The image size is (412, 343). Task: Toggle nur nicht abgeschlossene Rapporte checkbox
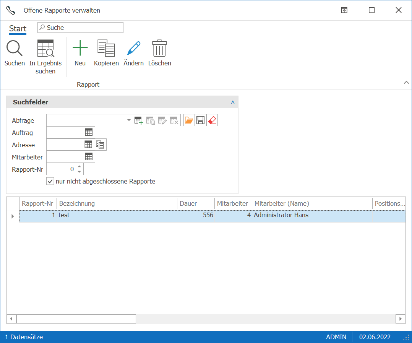pyautogui.click(x=50, y=181)
